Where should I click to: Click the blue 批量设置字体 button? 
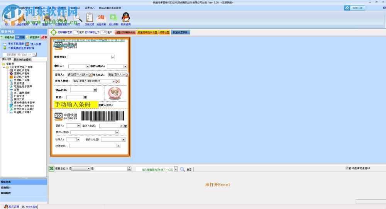coord(180,32)
